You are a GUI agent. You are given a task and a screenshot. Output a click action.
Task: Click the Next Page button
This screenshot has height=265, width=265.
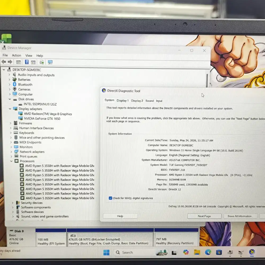204,216
